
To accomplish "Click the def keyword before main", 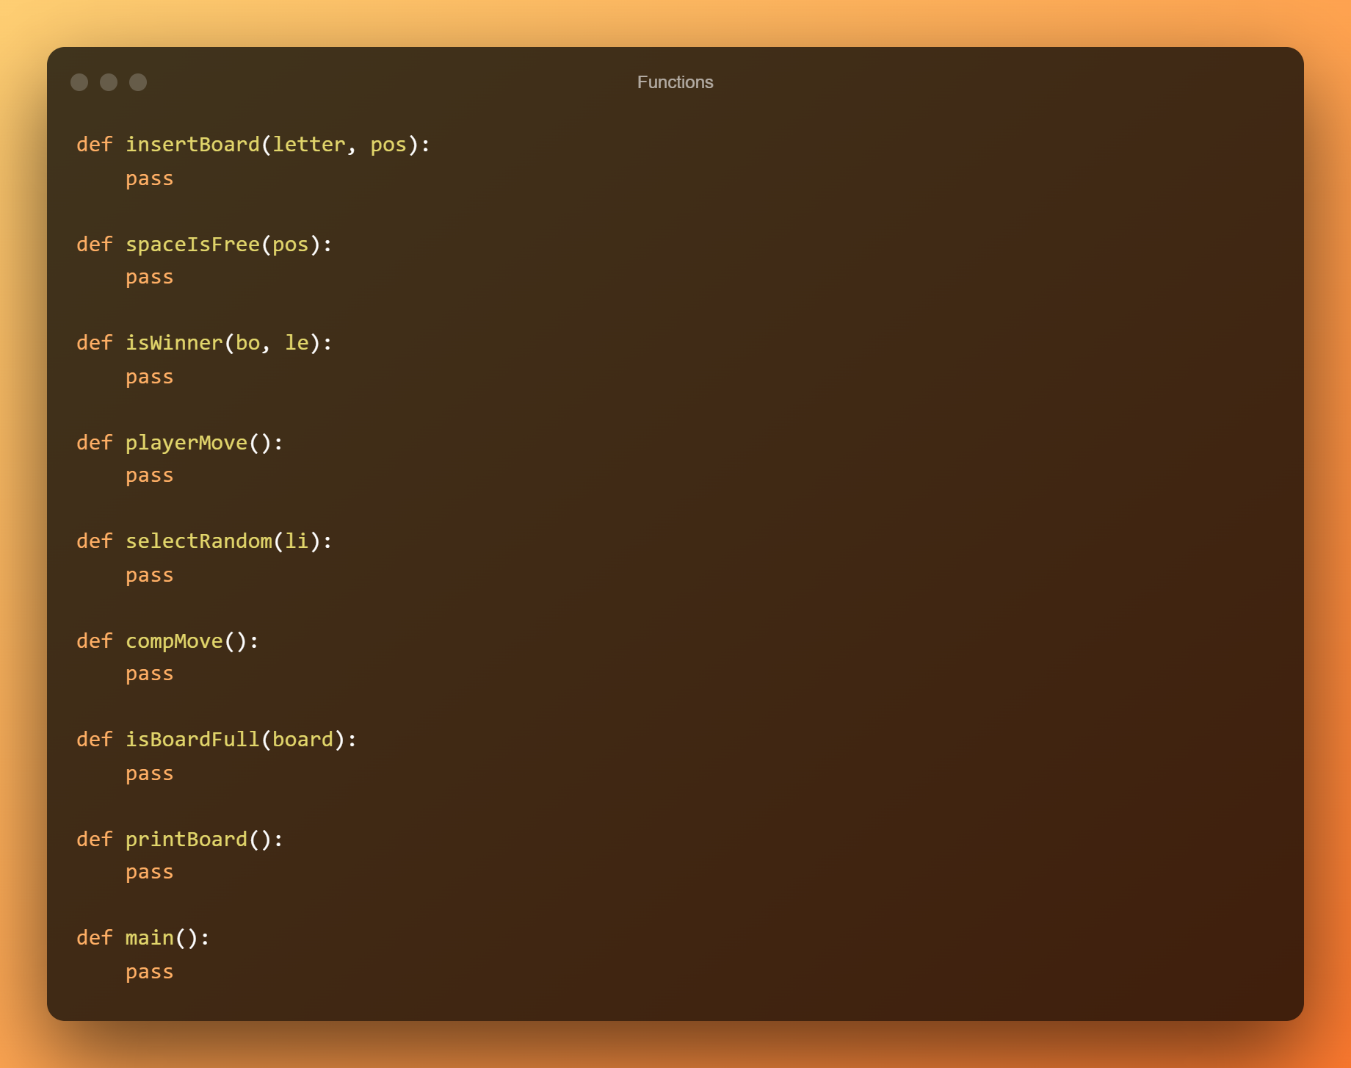I will pyautogui.click(x=95, y=937).
